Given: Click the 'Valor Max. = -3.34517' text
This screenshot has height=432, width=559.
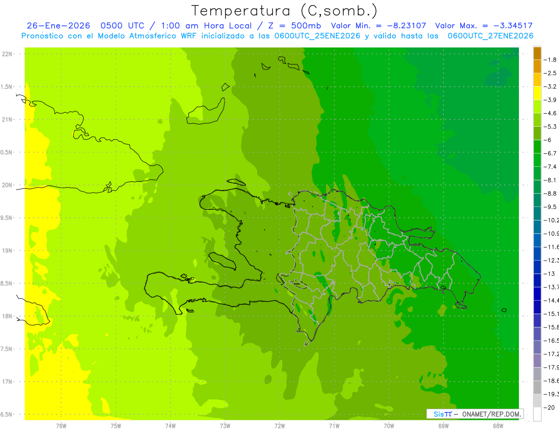Looking at the screenshot, I should pyautogui.click(x=484, y=26).
